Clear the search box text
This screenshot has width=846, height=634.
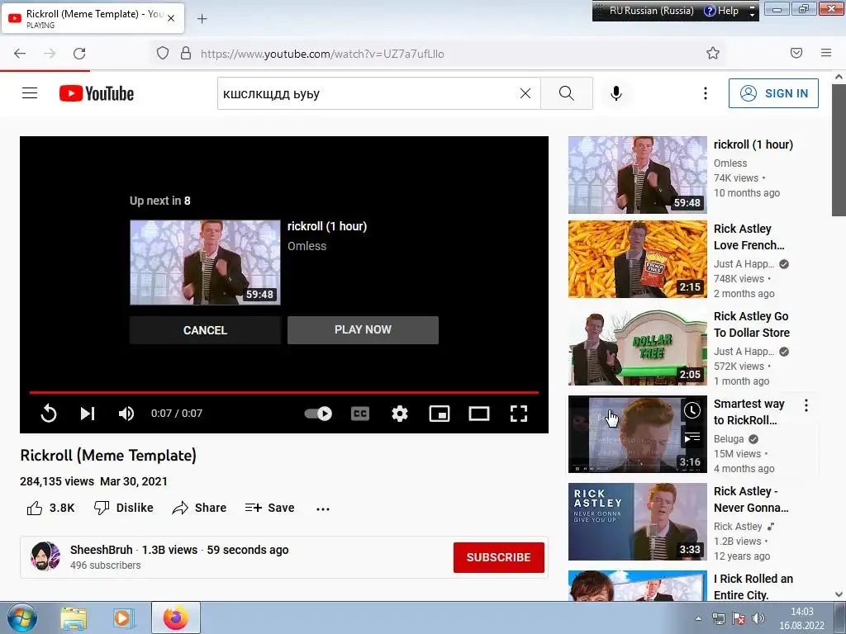coord(525,93)
